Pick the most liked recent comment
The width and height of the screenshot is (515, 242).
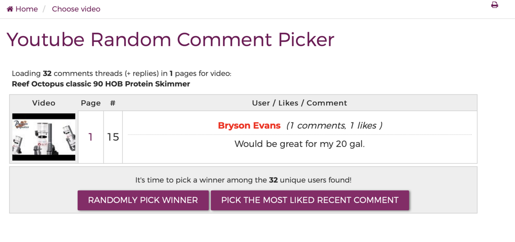click(x=310, y=200)
